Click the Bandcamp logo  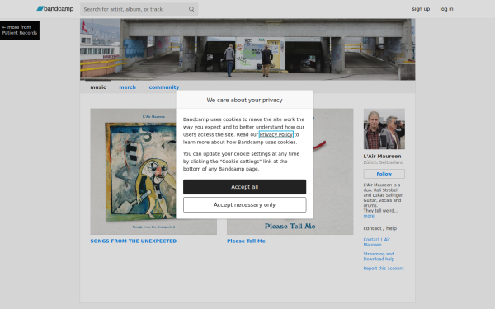click(x=55, y=9)
